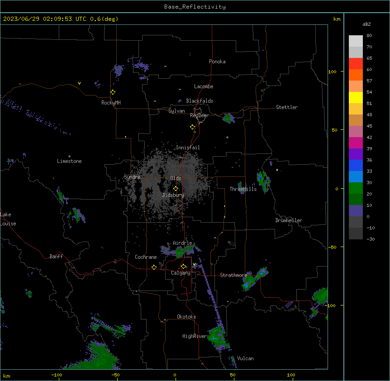Screen dimensions: 390x381
Task: Click the yellow diamond marker near RockyMH
Action: point(113,92)
